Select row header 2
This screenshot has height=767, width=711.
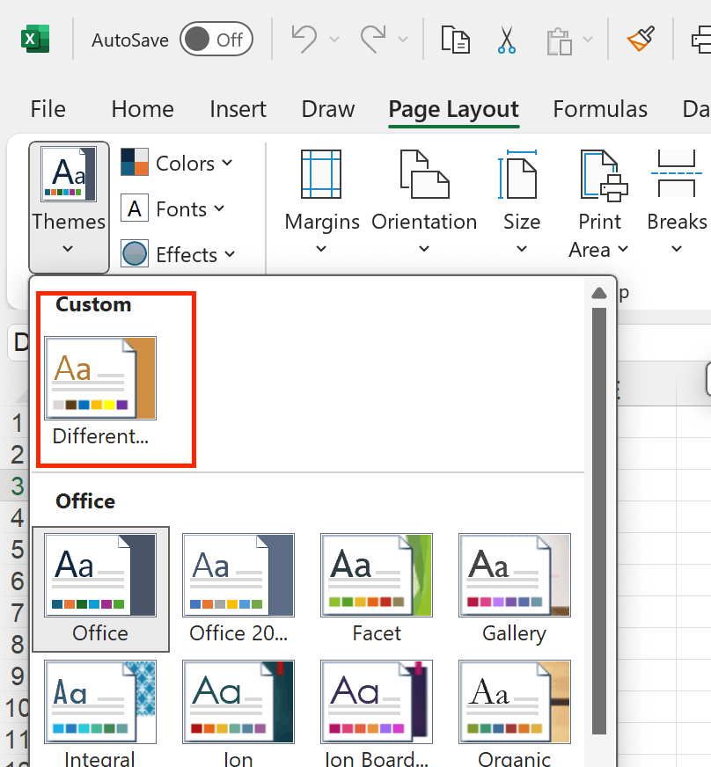click(17, 455)
